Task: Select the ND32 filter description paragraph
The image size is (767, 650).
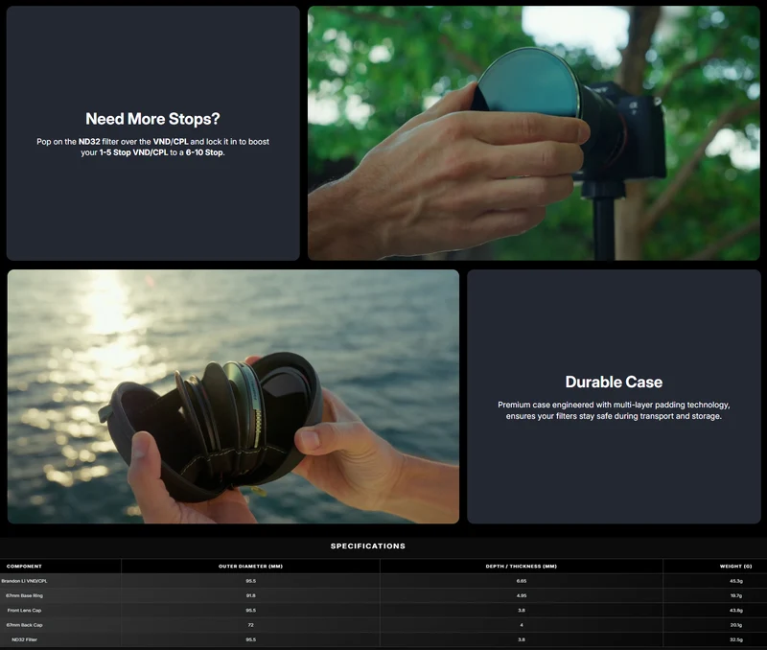Action: [152, 147]
